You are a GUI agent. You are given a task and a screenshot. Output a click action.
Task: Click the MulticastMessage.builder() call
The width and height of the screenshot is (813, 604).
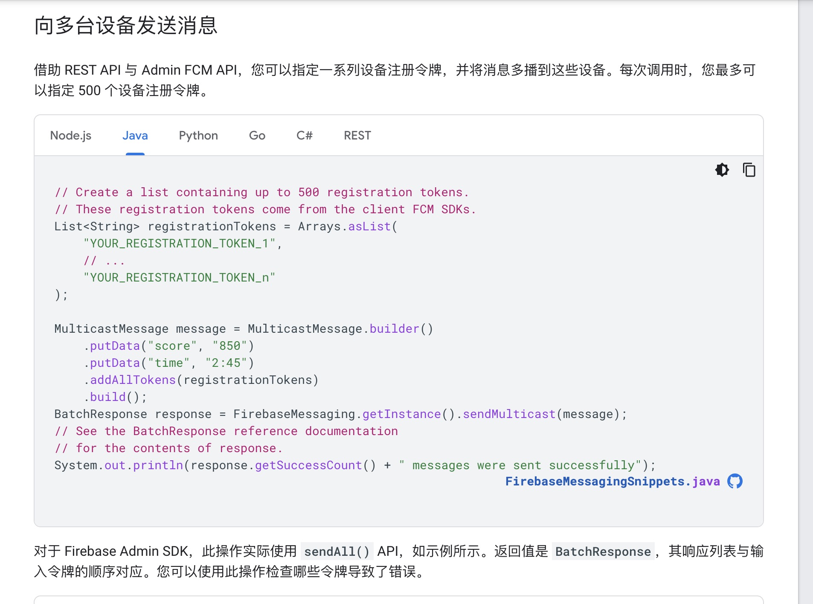pyautogui.click(x=340, y=329)
